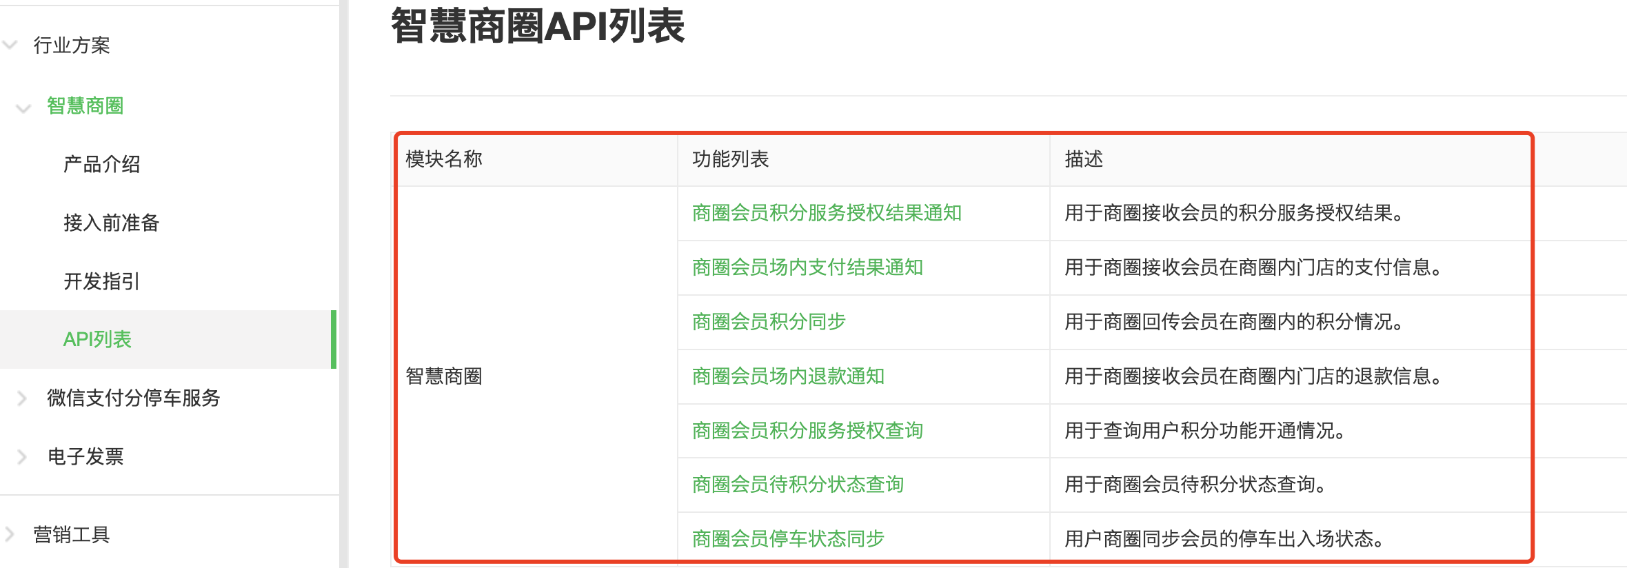Select 行业方案 in the sidebar
Image resolution: width=1627 pixels, height=568 pixels.
pos(72,45)
